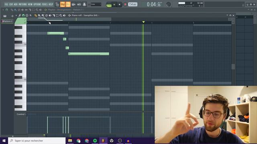Select the piano roll Draw pencil tool
The image size is (257, 144).
[36, 15]
